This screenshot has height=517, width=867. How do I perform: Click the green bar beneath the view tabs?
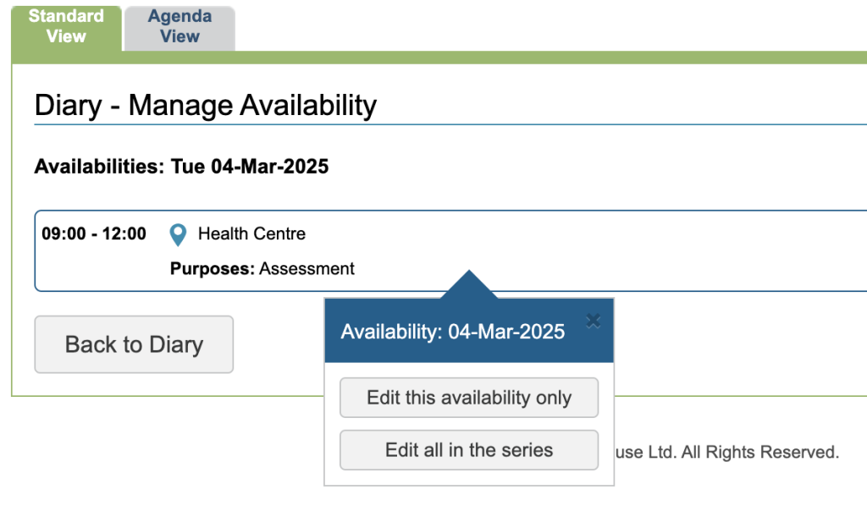[508, 58]
